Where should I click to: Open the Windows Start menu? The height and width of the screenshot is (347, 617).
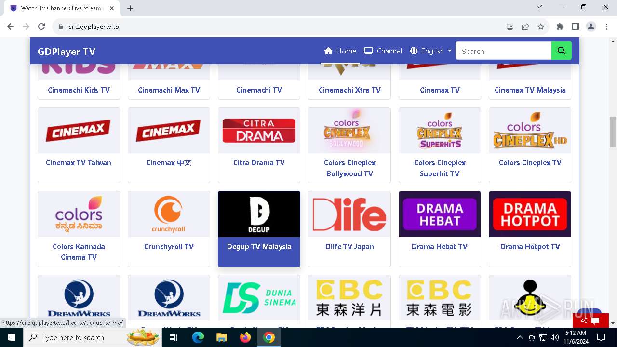tap(11, 337)
